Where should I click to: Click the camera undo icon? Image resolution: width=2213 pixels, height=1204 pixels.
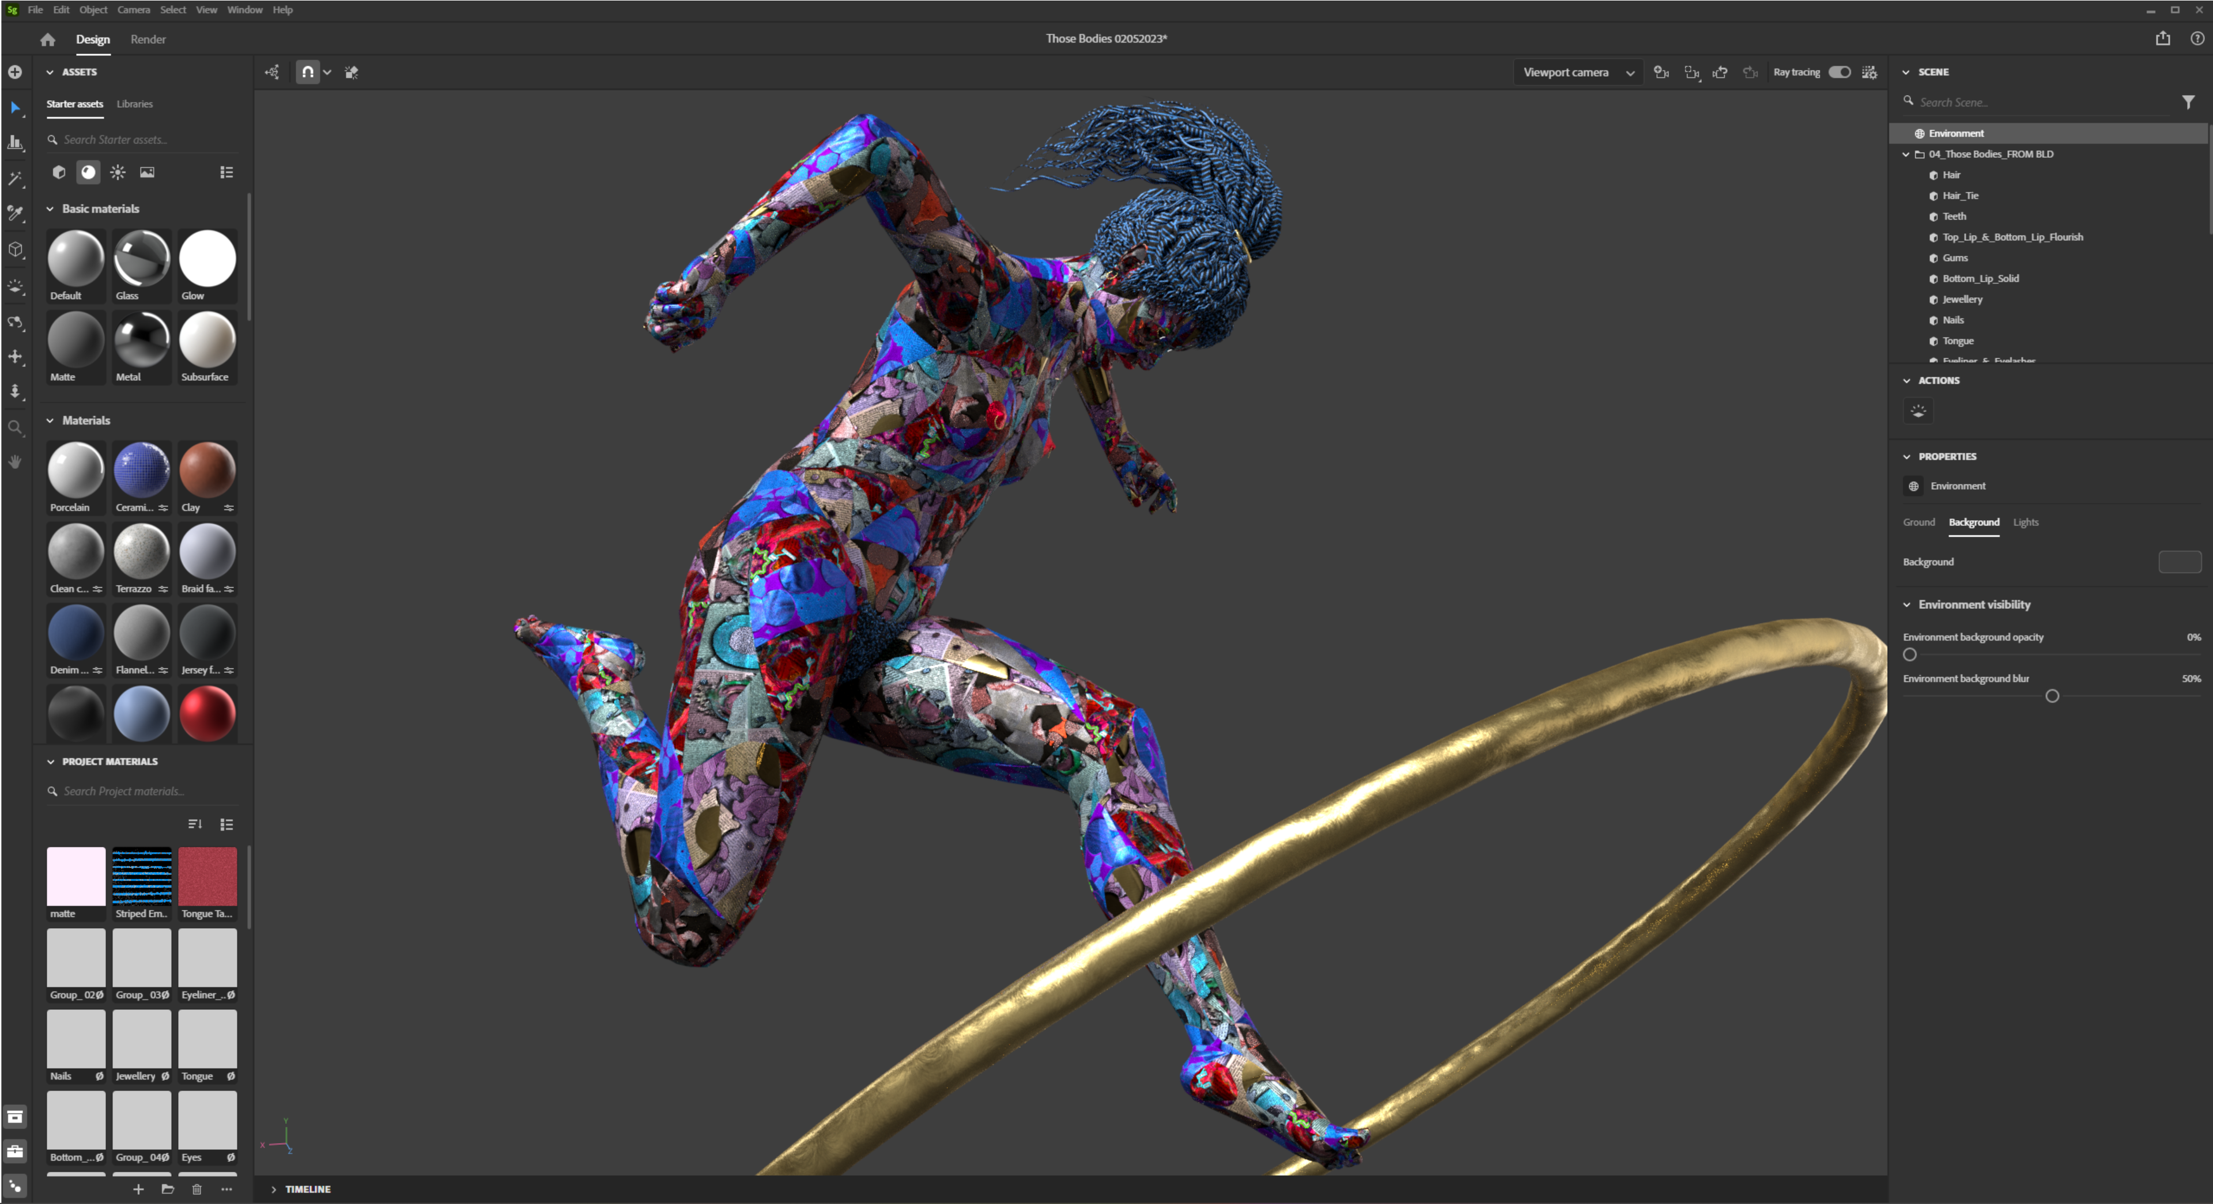coord(1720,72)
